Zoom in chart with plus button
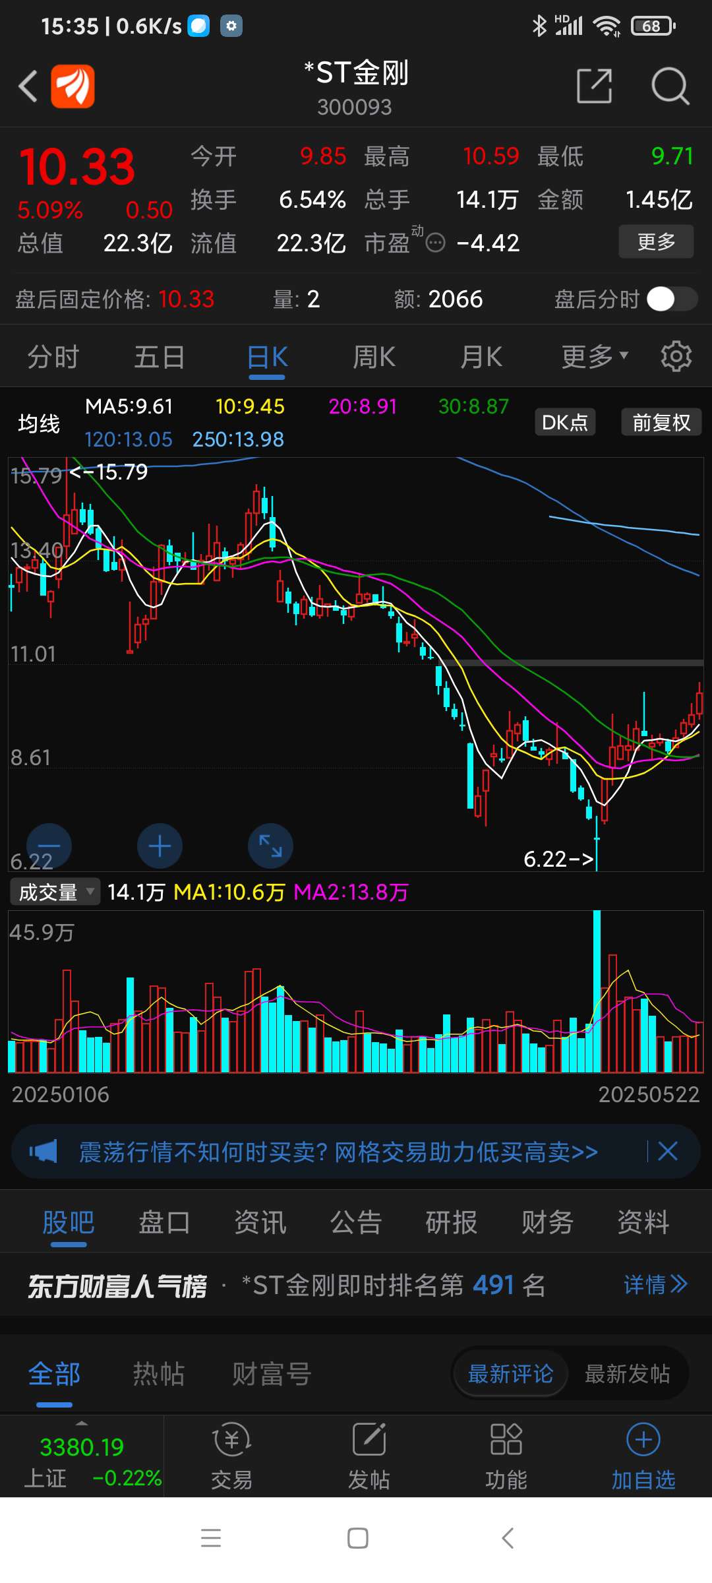The height and width of the screenshot is (1583, 712). 160,846
